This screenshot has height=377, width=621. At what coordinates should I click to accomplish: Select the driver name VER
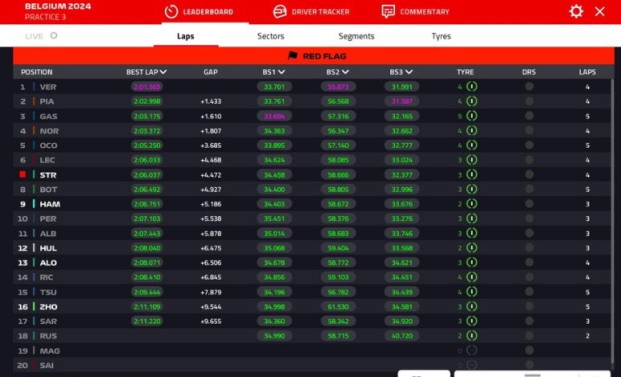(x=48, y=87)
